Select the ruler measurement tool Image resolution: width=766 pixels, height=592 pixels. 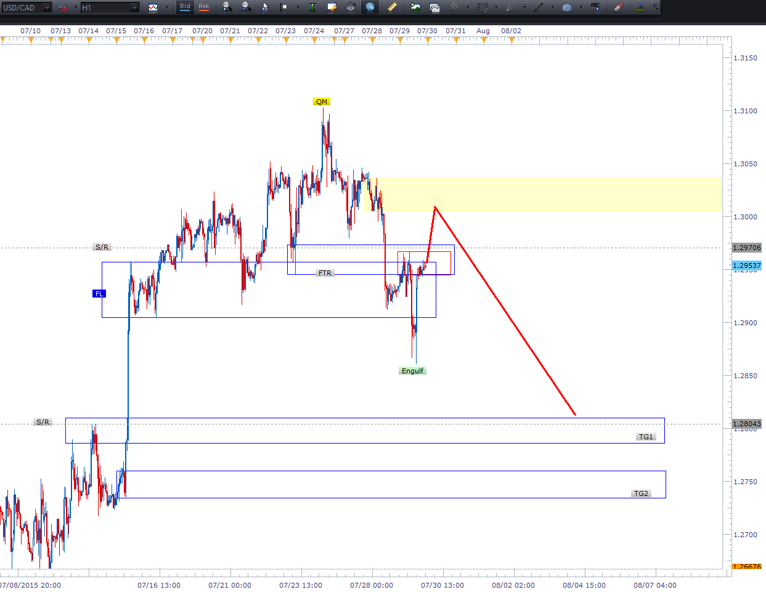[392, 7]
